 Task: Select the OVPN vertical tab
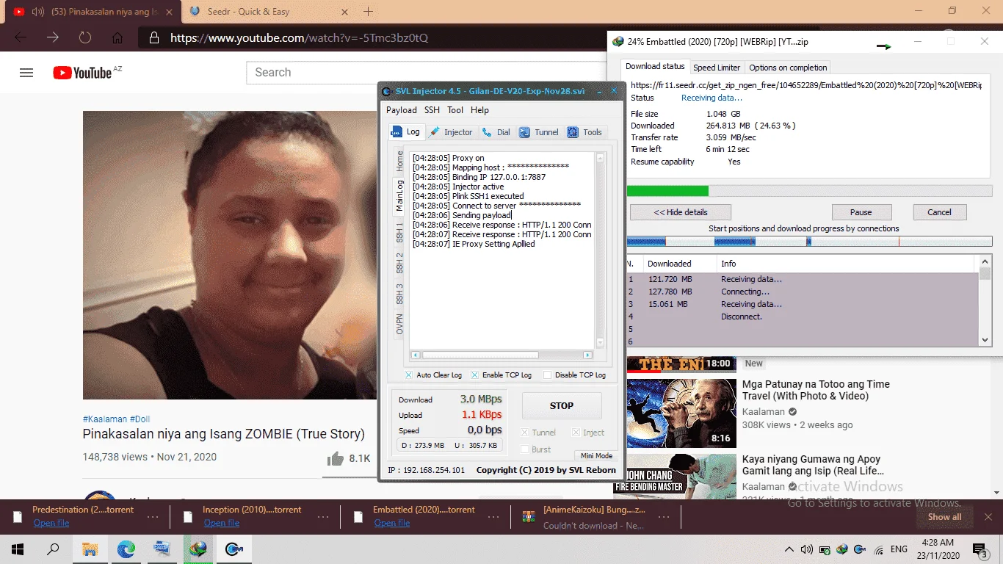point(399,325)
